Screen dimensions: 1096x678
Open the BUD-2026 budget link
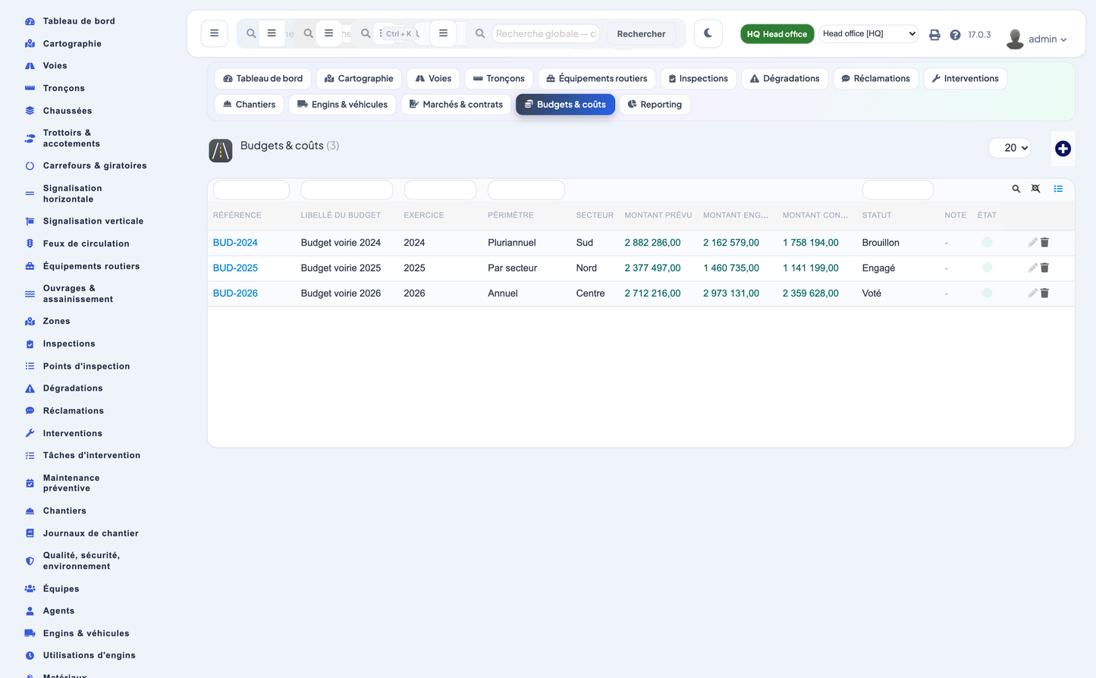click(235, 293)
